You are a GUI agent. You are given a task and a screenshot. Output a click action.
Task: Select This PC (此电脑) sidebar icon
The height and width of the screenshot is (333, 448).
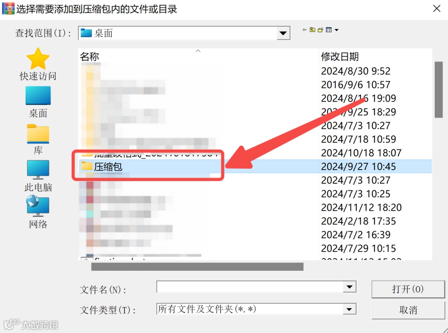point(38,170)
